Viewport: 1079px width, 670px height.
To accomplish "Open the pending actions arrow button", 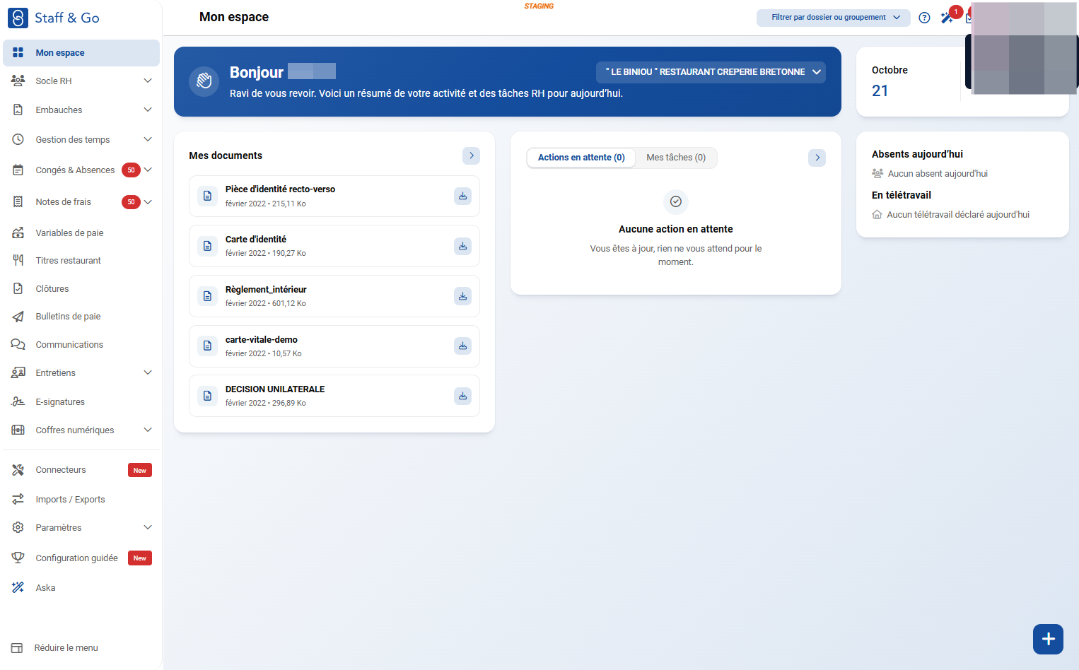I will 817,158.
